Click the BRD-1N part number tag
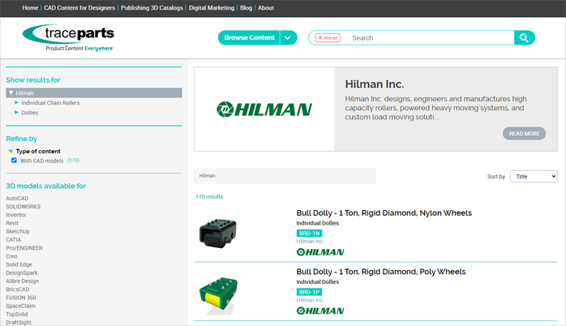 tap(309, 234)
